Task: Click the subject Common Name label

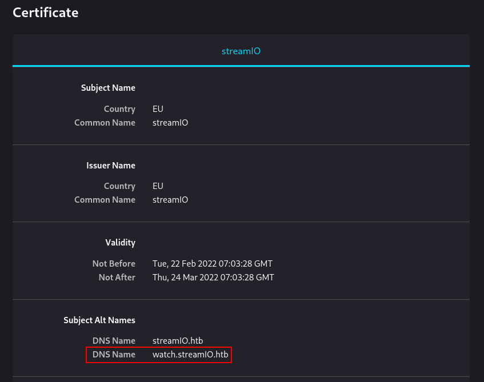Action: tap(105, 123)
